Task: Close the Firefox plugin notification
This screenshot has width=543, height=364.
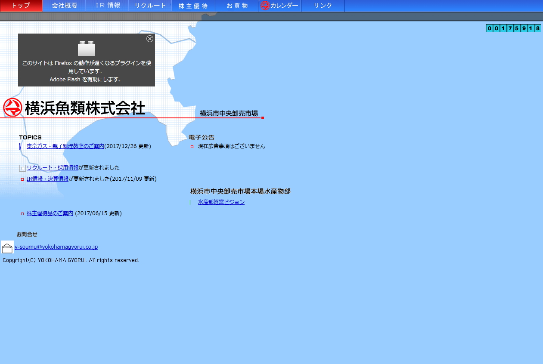Action: point(150,39)
